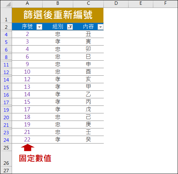Image resolution: width=178 pixels, height=174 pixels.
Task: Select column D header
Action: tap(116, 3)
